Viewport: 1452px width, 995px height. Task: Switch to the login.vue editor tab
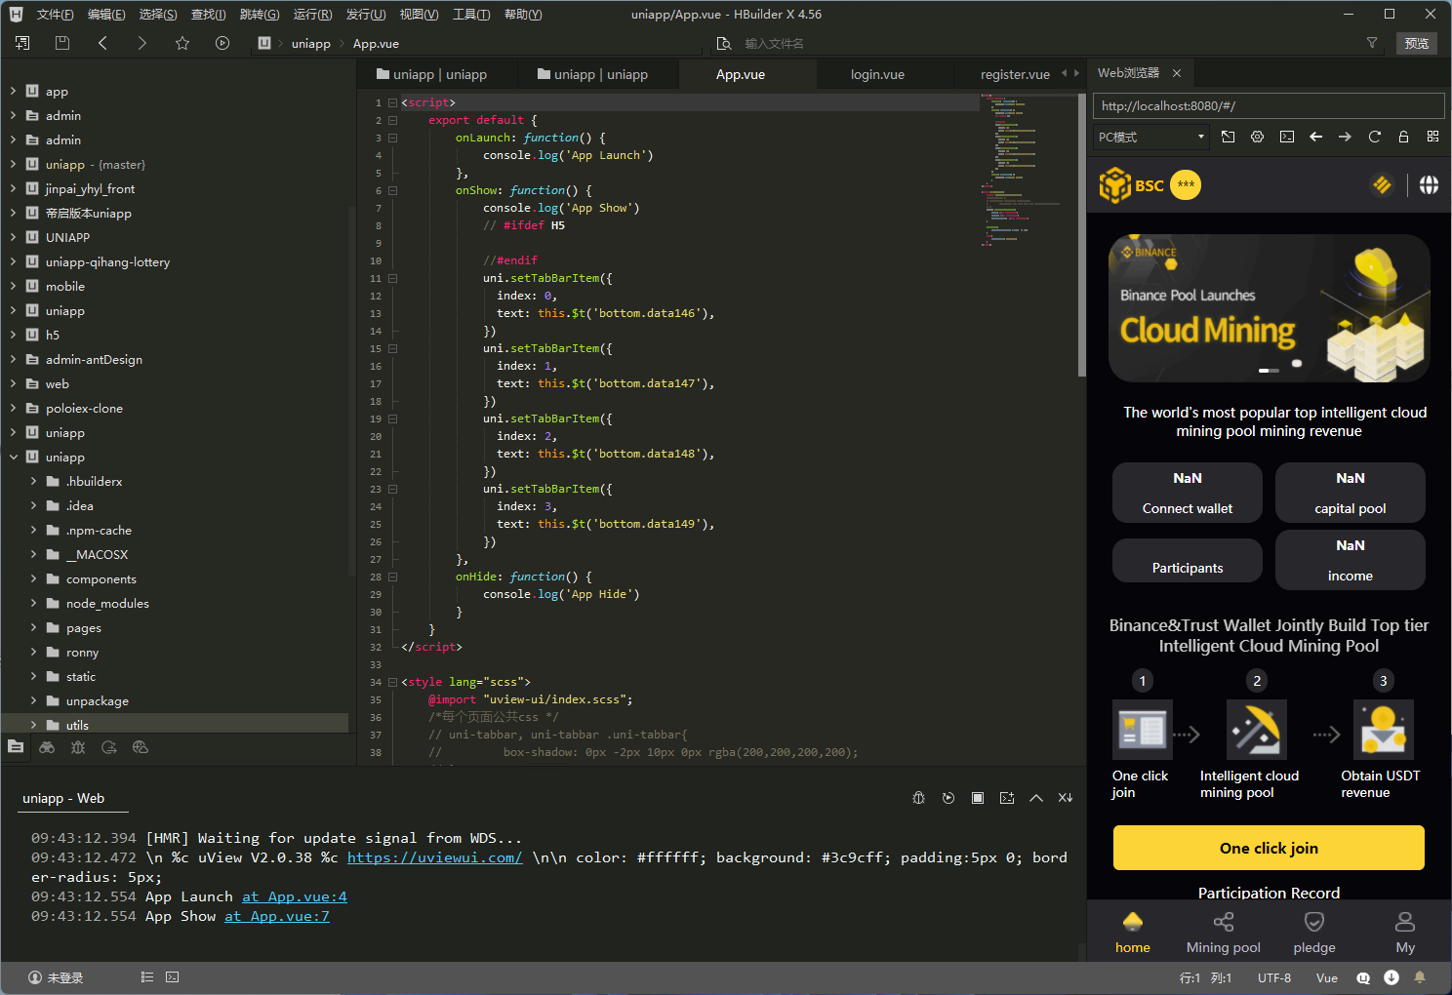877,74
